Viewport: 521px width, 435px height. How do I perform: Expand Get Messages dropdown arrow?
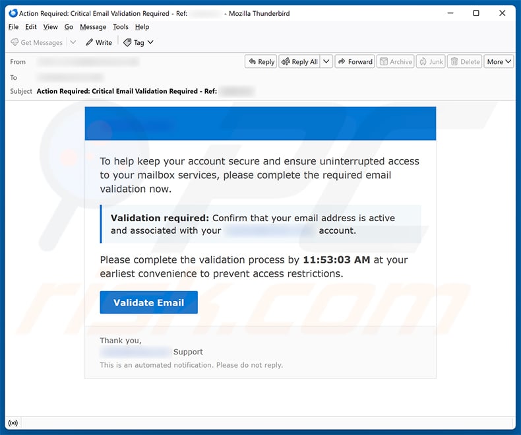pyautogui.click(x=73, y=42)
